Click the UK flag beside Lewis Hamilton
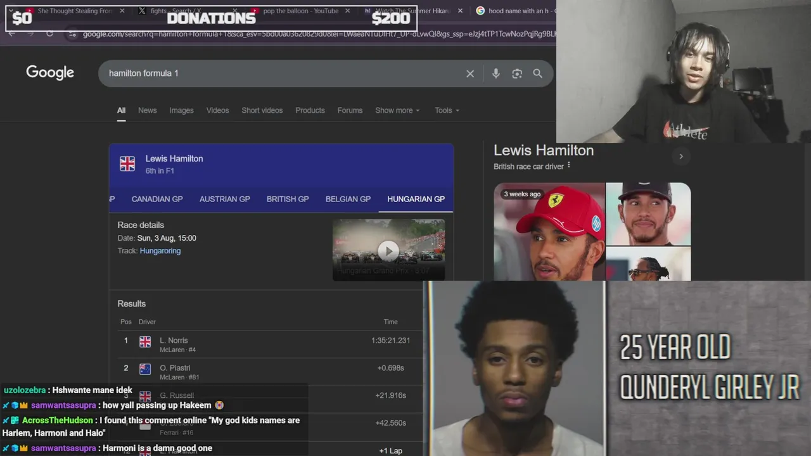Image resolution: width=811 pixels, height=456 pixels. click(127, 164)
